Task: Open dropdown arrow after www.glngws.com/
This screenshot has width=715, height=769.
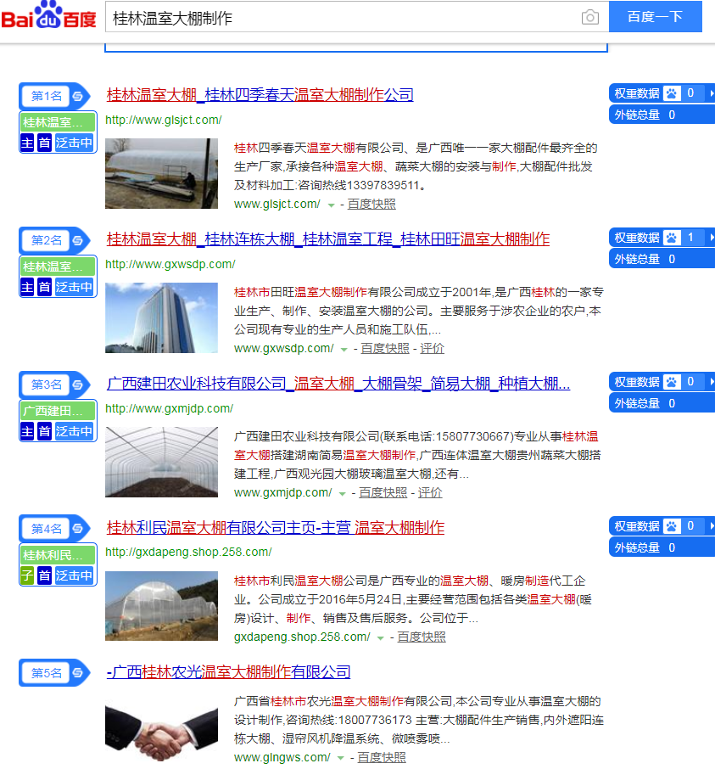Action: click(341, 758)
